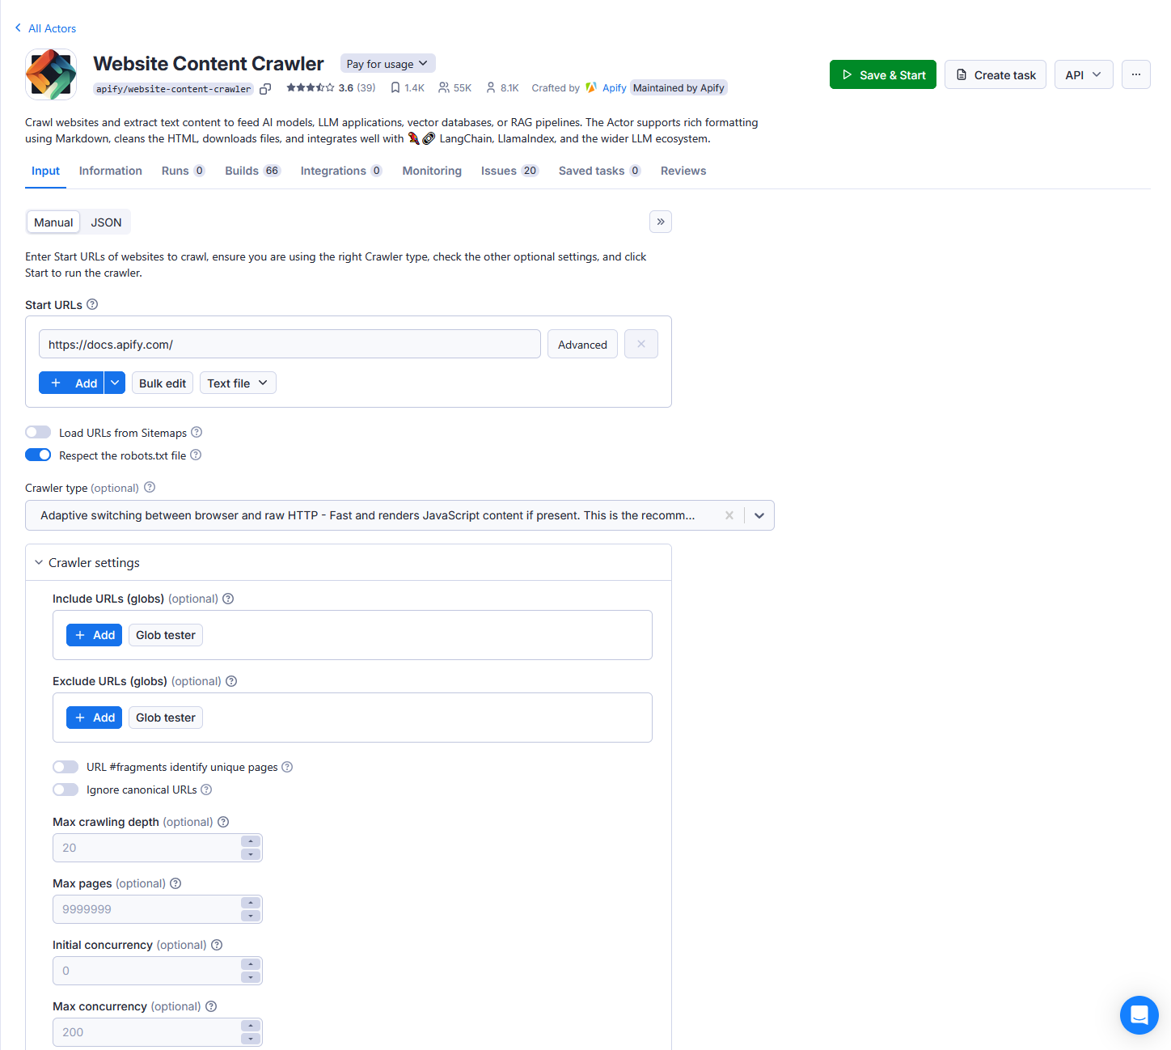
Task: Click the Website Content Crawler actor logo
Action: (50, 74)
